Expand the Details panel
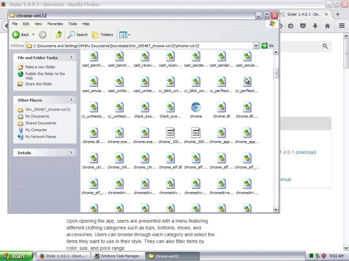The height and width of the screenshot is (261, 349). (72, 153)
